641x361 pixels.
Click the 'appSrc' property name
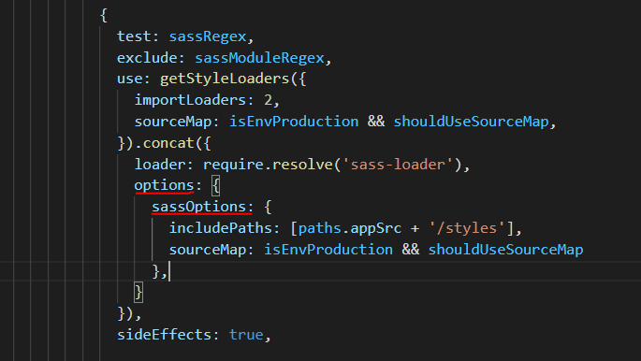(x=375, y=228)
